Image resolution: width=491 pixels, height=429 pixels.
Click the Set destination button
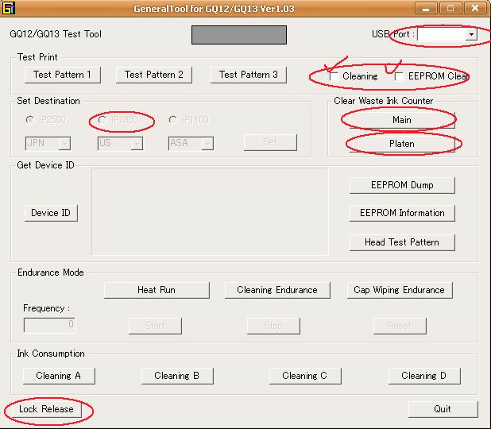[x=270, y=142]
